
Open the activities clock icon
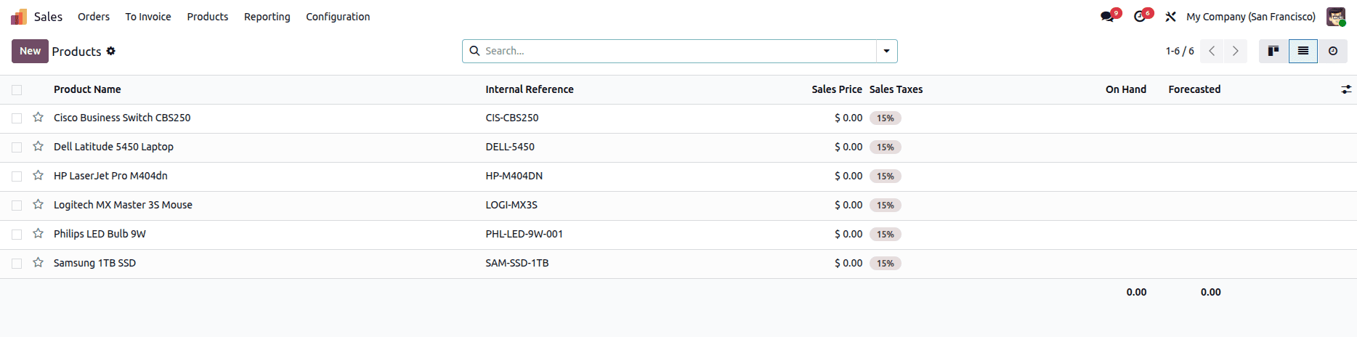coord(1140,17)
